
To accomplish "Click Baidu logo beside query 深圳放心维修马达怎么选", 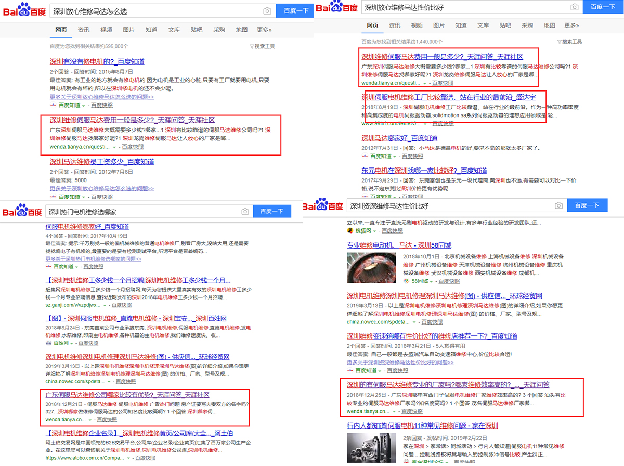I will coord(24,10).
